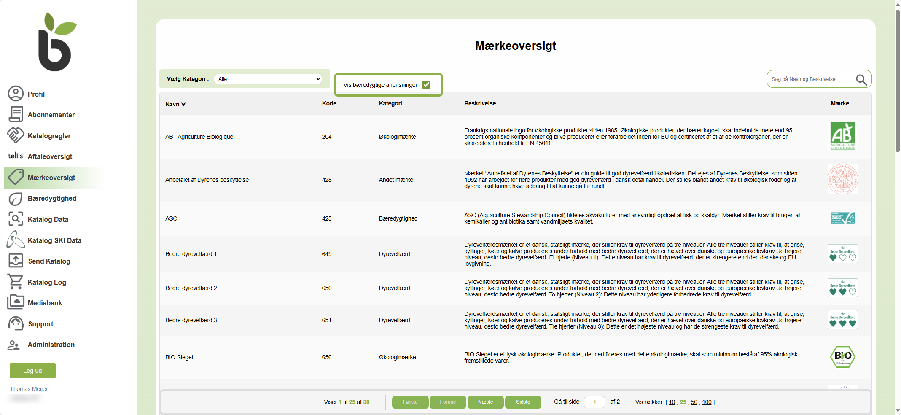
Task: Click the Administration users icon
Action: (13, 345)
